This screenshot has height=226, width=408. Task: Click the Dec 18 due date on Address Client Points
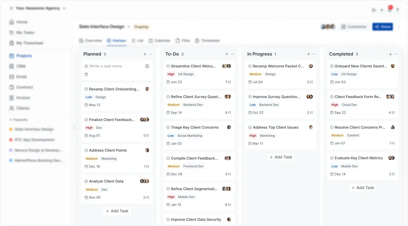pyautogui.click(x=93, y=167)
